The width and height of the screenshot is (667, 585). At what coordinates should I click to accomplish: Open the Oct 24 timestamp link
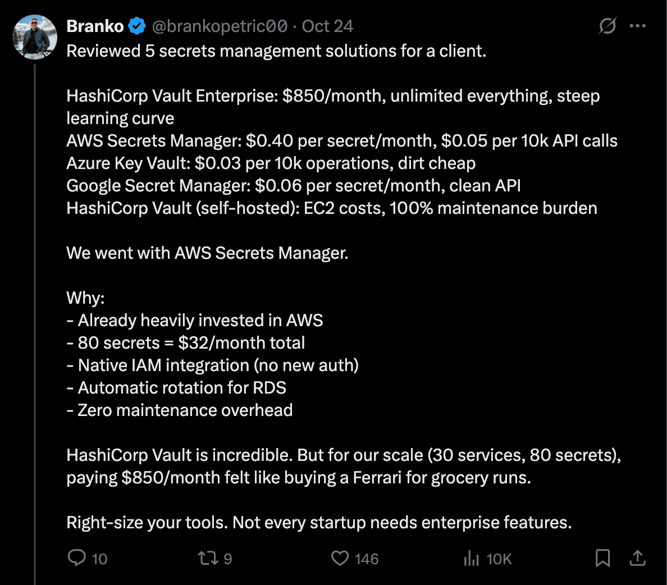pos(327,26)
